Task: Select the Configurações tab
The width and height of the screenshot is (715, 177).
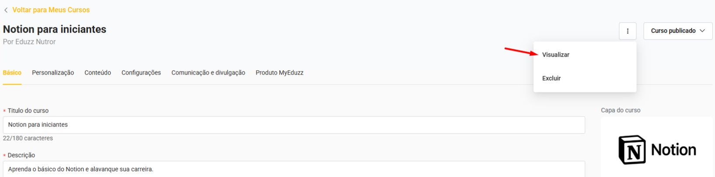Action: tap(141, 73)
